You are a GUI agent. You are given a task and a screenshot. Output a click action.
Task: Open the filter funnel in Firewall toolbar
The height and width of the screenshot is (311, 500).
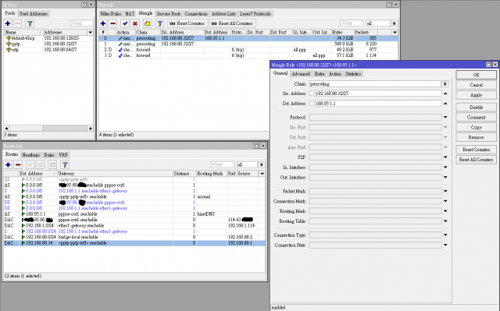coord(159,23)
